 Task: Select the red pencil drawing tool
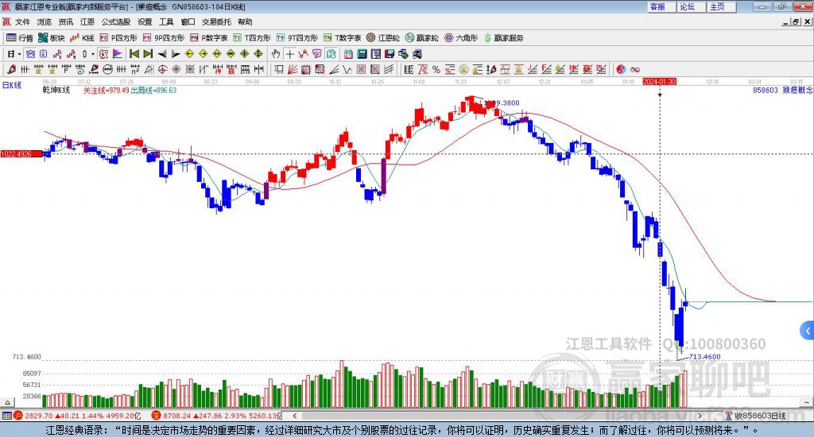point(11,69)
